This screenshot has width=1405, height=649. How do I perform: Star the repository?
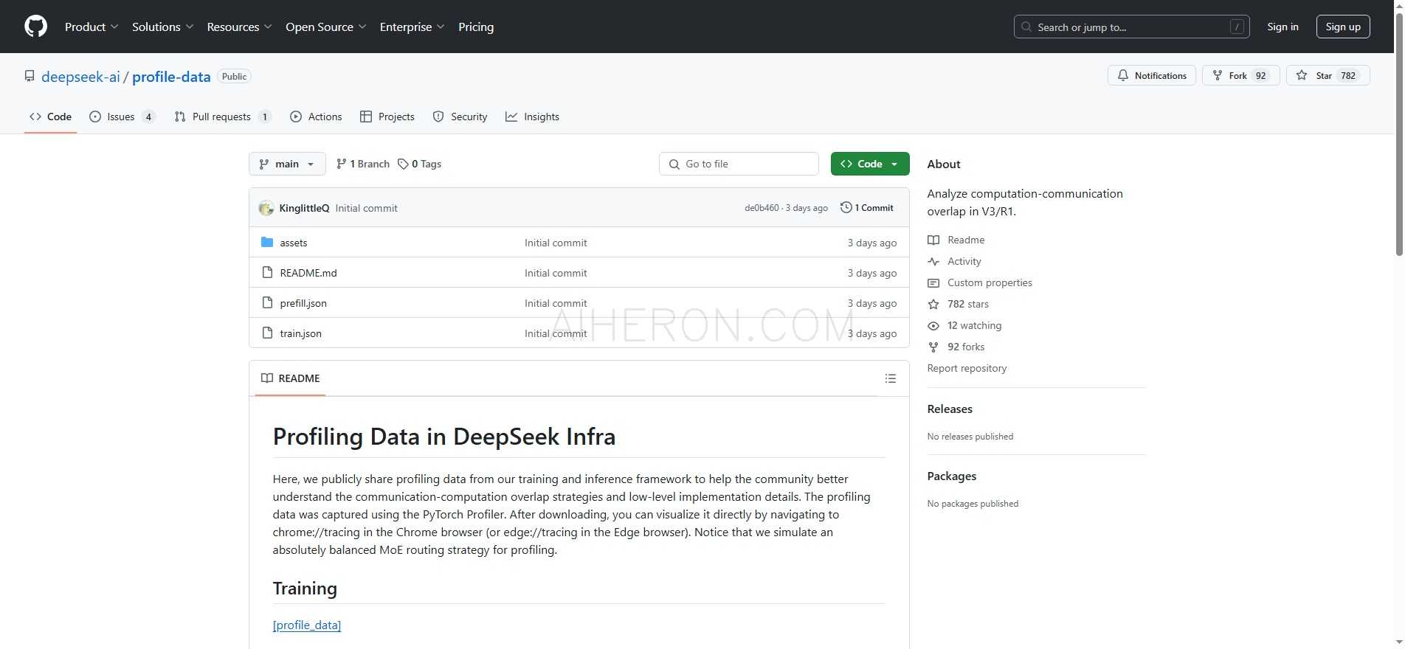click(1328, 75)
